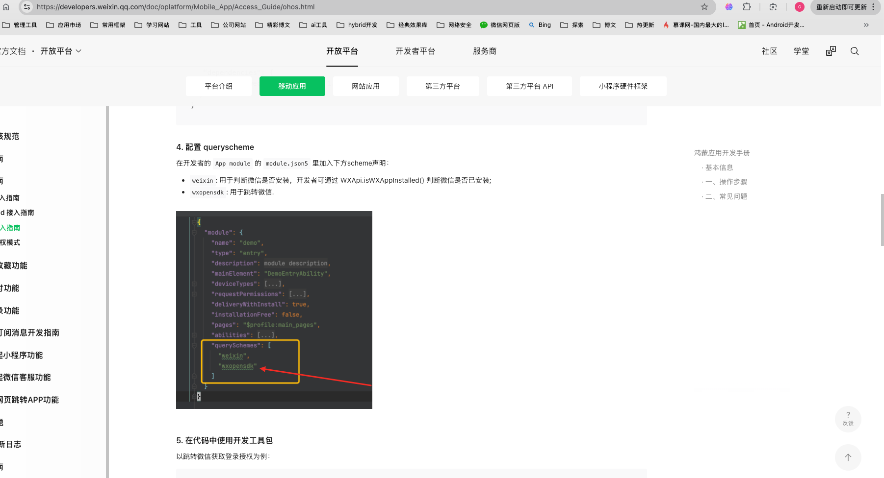This screenshot has width=884, height=478.
Task: Go to the 社区 link
Action: (x=770, y=51)
